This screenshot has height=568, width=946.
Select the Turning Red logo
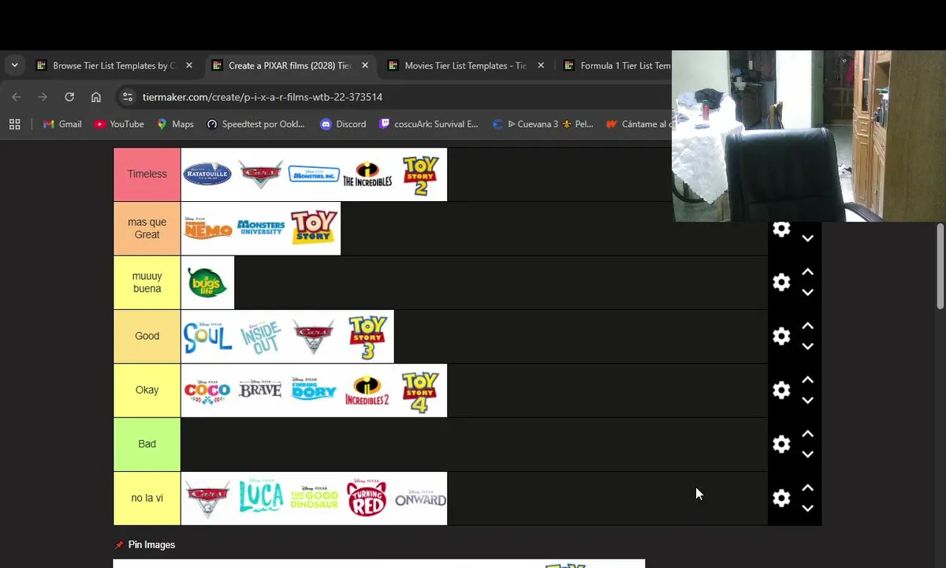click(367, 499)
